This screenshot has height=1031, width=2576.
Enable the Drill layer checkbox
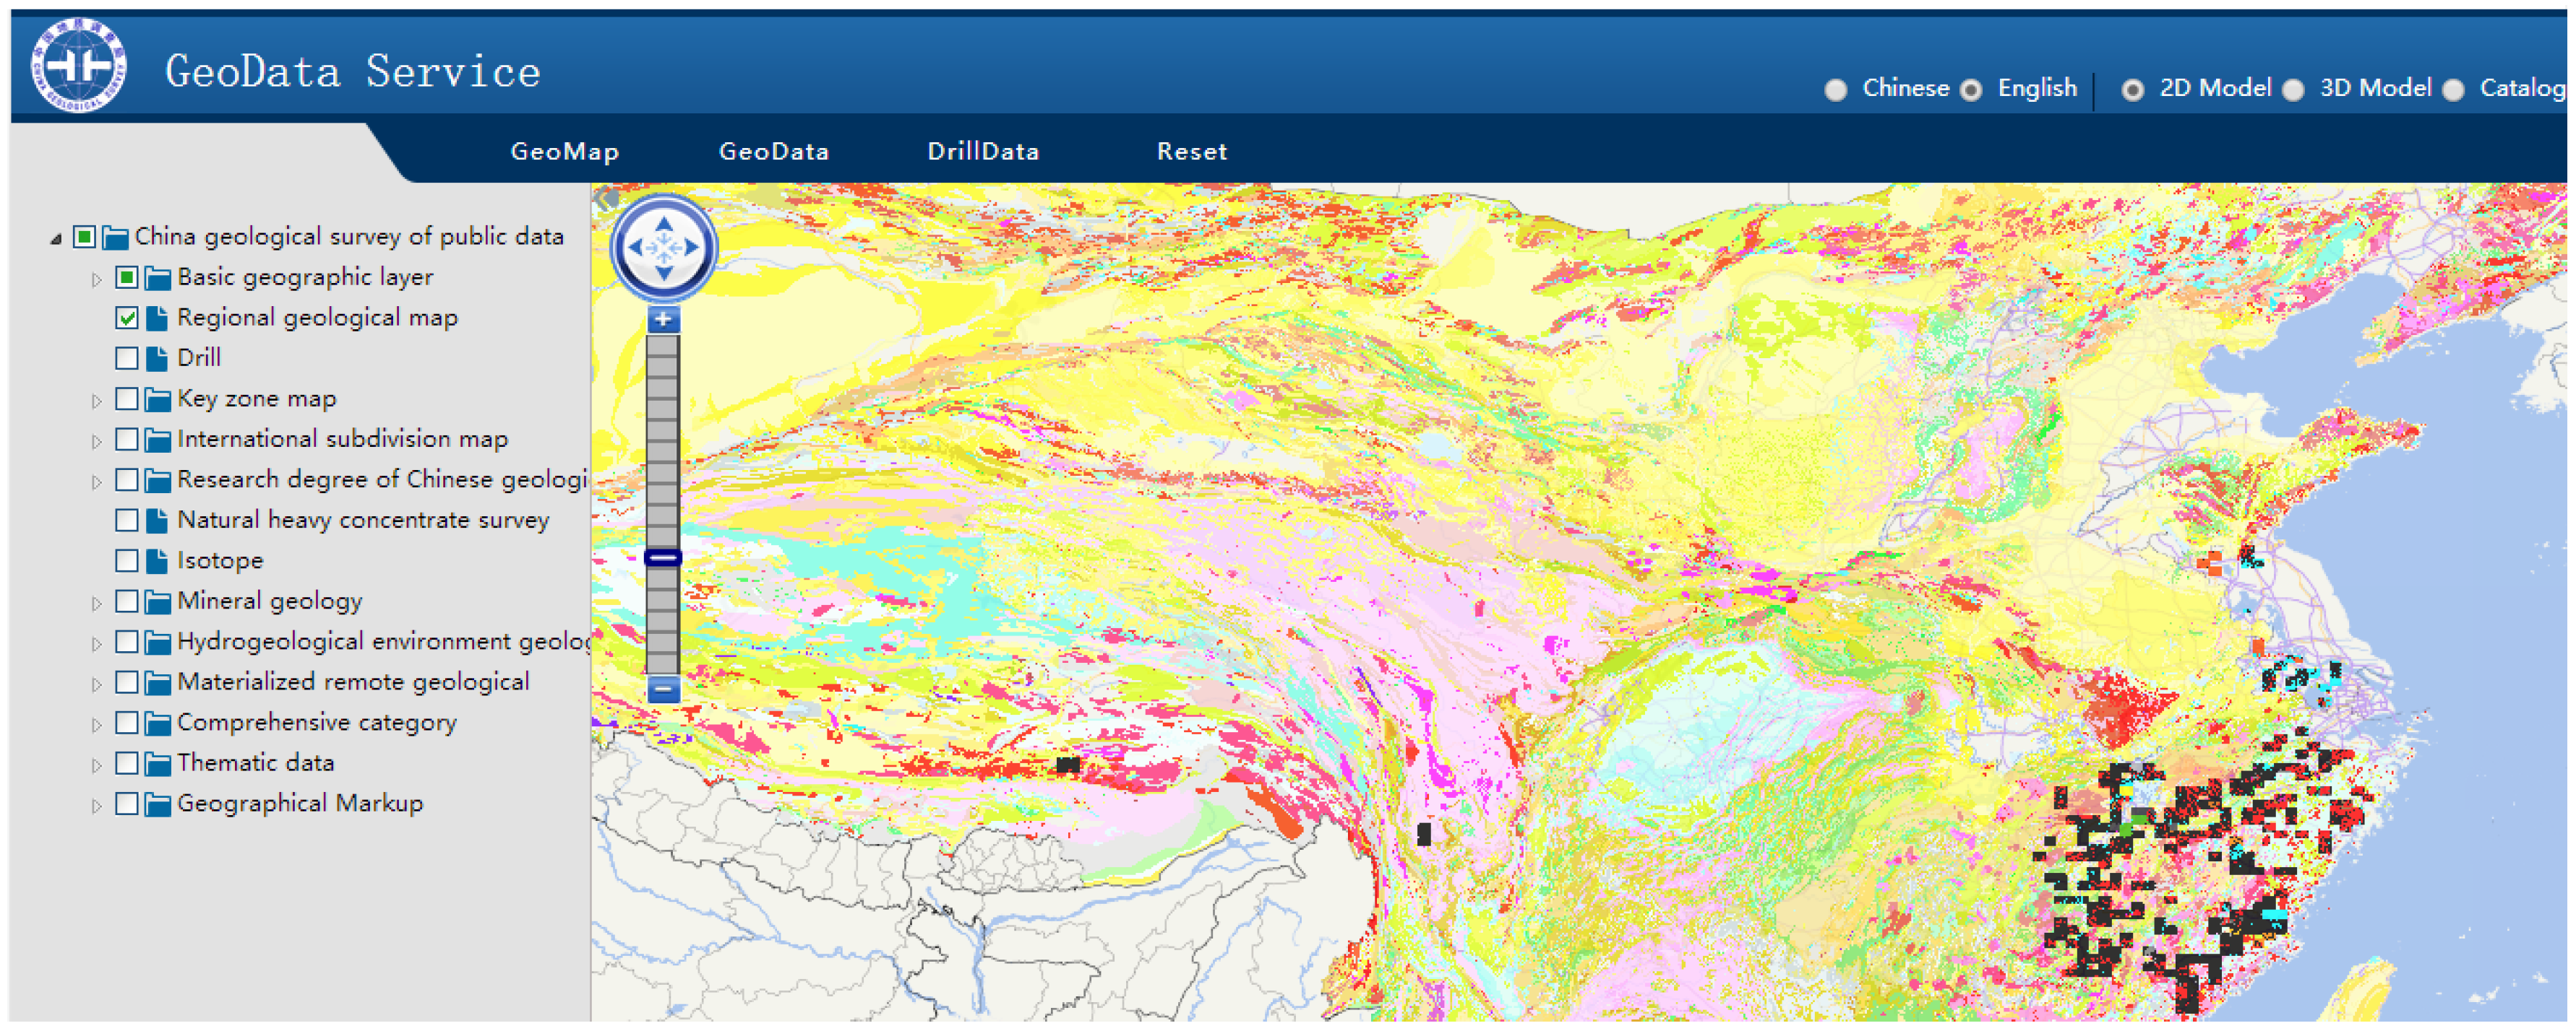pos(127,357)
